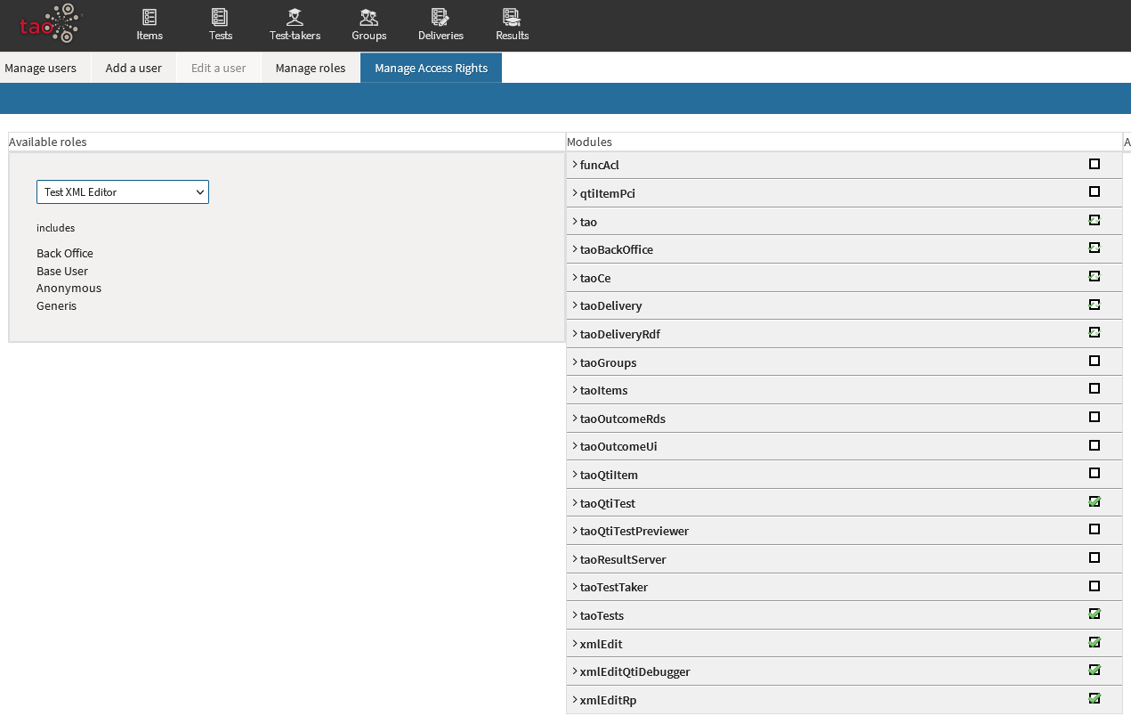Expand the xmlEditRp module
This screenshot has width=1131, height=724.
click(x=574, y=699)
